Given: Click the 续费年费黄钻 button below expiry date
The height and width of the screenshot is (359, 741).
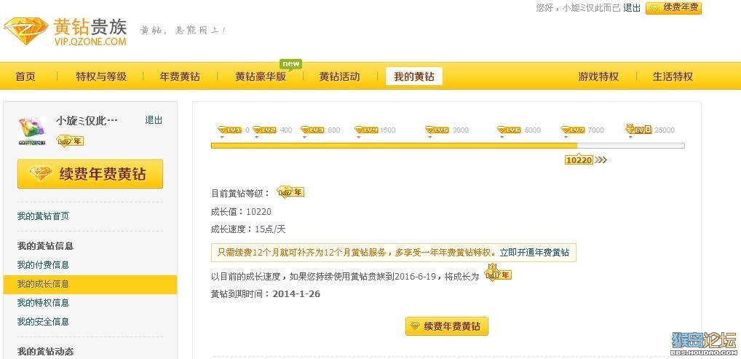Looking at the screenshot, I should click(447, 326).
